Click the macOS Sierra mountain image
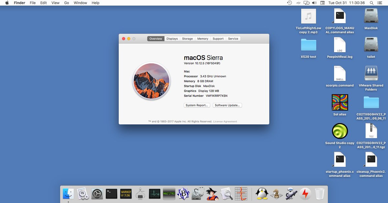 click(152, 81)
